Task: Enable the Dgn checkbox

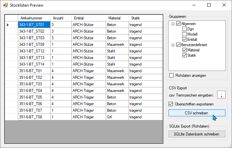Action: click(x=184, y=29)
